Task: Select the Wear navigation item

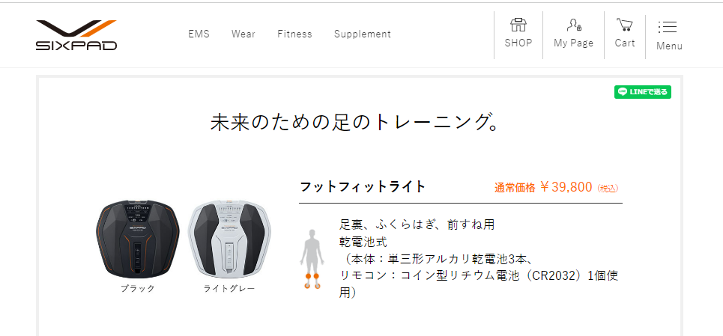Action: coord(243,34)
